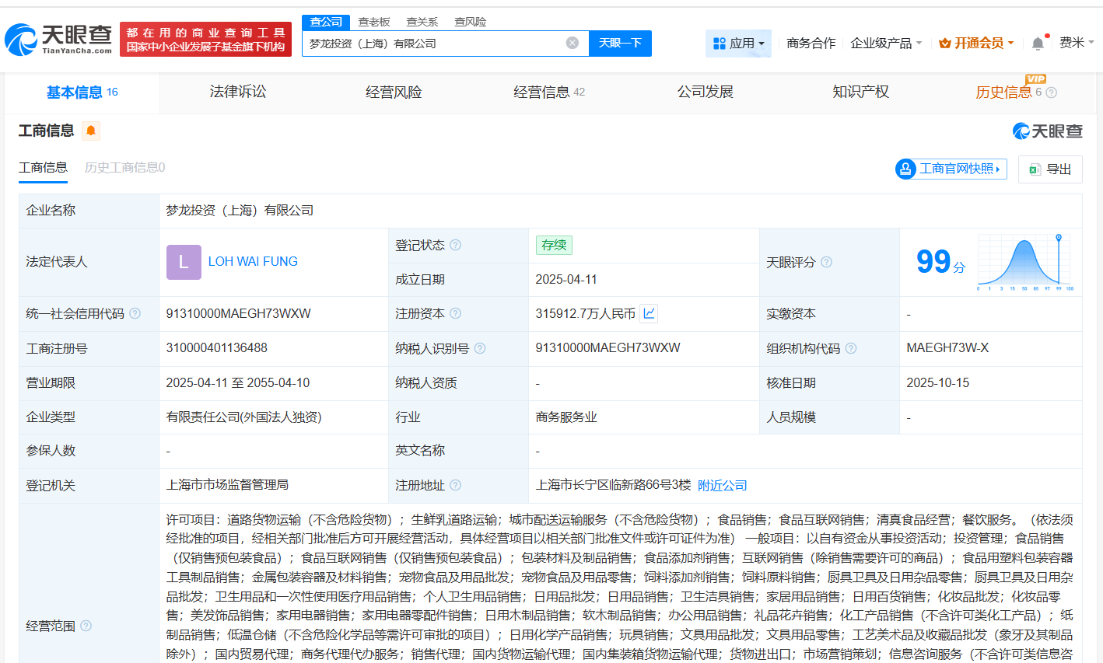Open notifications with the bell icon
Screen dimensions: 1103x663
click(1037, 43)
